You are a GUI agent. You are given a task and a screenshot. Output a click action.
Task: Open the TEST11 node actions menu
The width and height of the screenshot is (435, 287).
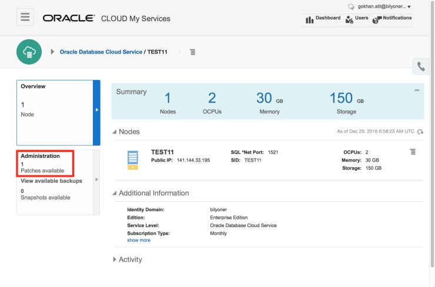tap(412, 153)
